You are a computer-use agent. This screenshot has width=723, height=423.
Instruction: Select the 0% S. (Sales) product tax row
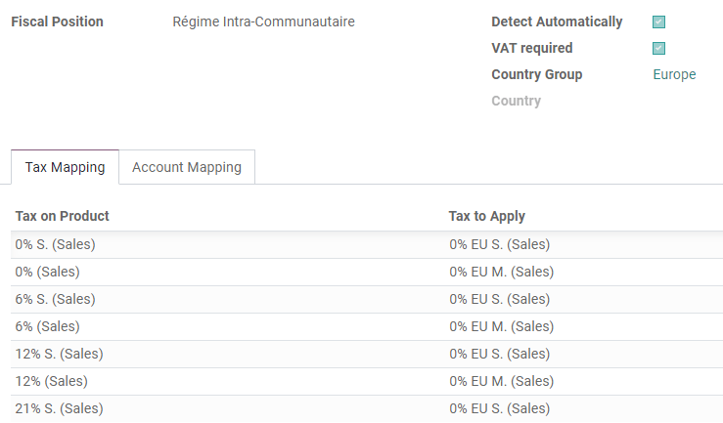tap(56, 245)
